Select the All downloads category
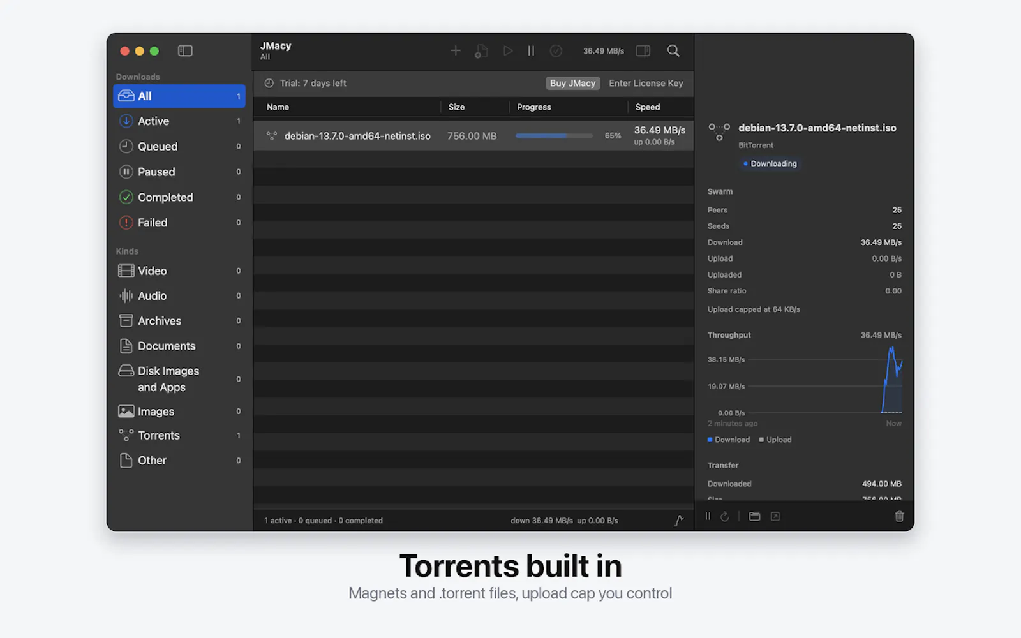 pos(179,96)
